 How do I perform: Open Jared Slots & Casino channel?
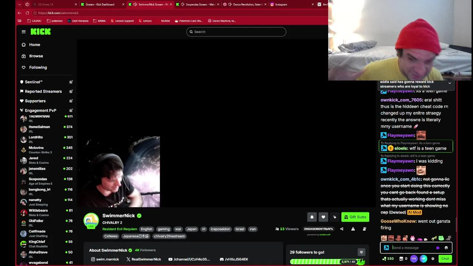pyautogui.click(x=47, y=160)
